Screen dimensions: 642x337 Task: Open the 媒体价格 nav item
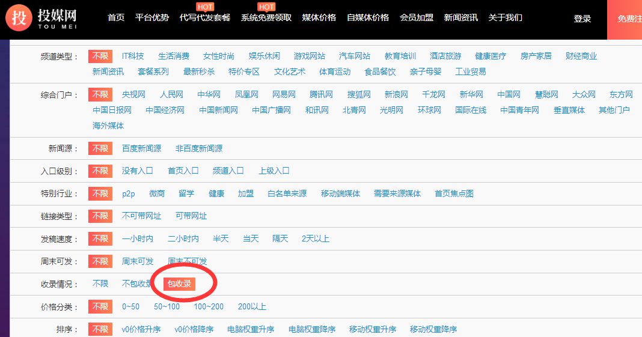(319, 17)
